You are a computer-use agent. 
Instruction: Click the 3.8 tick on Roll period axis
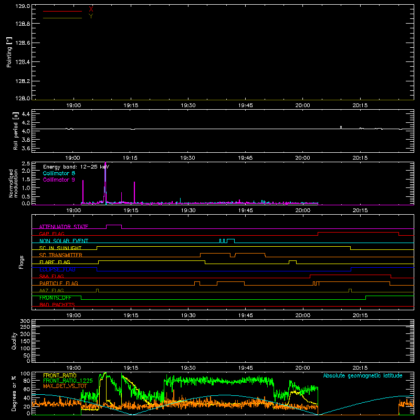tap(26, 140)
